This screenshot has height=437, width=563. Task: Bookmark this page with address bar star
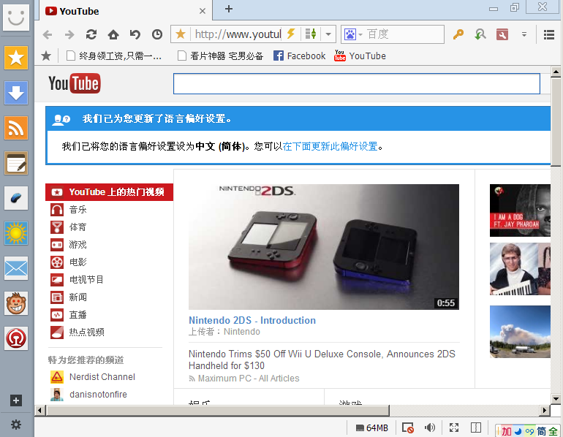[181, 34]
